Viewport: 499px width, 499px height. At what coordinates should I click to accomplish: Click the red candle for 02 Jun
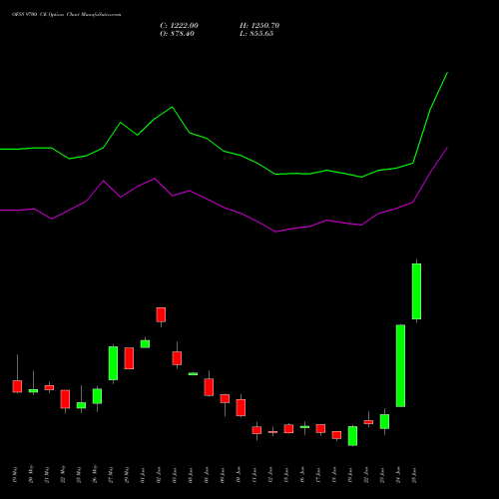coord(161,314)
